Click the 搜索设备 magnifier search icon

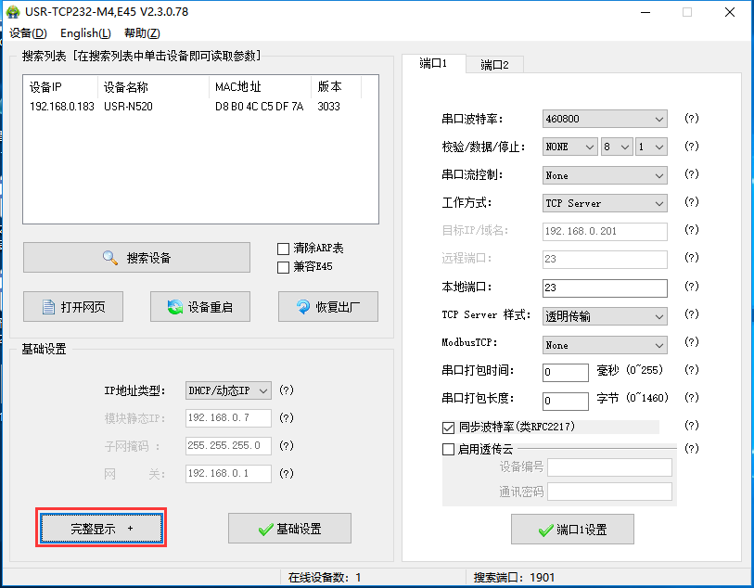[109, 257]
